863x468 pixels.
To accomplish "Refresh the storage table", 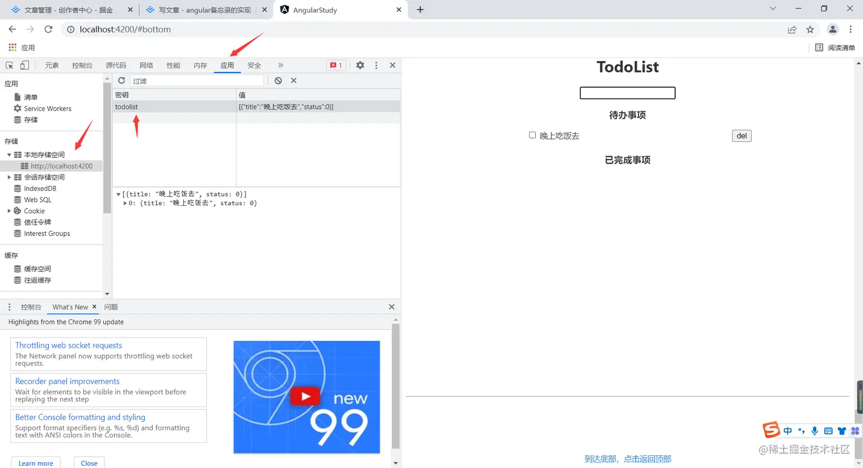I will (x=122, y=80).
